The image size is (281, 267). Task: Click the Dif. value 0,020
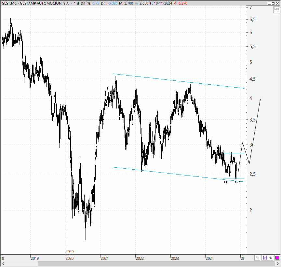[113, 3]
